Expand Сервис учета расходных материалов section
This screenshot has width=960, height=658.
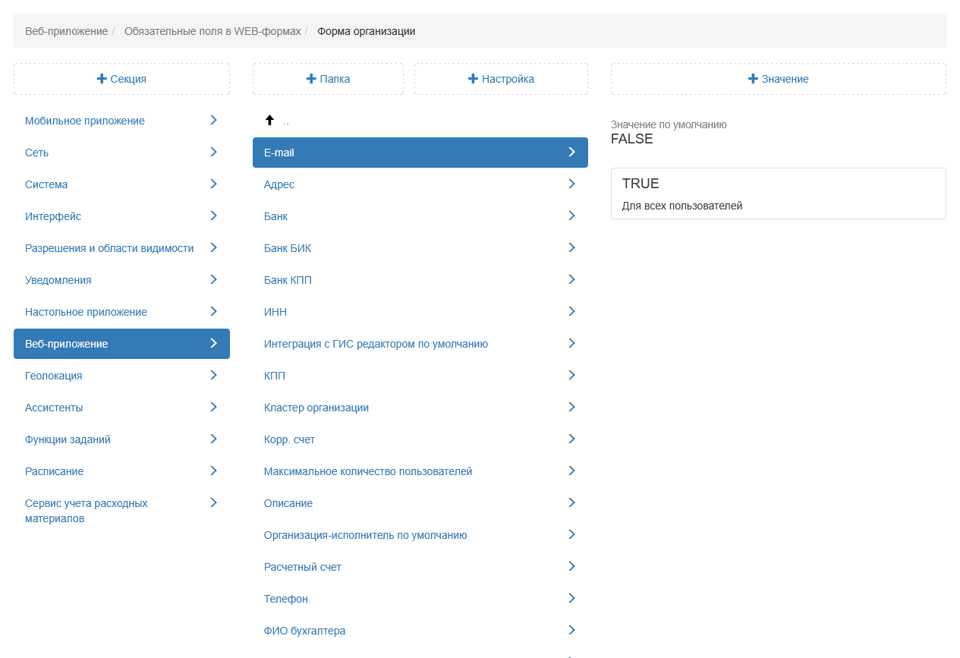[87, 511]
